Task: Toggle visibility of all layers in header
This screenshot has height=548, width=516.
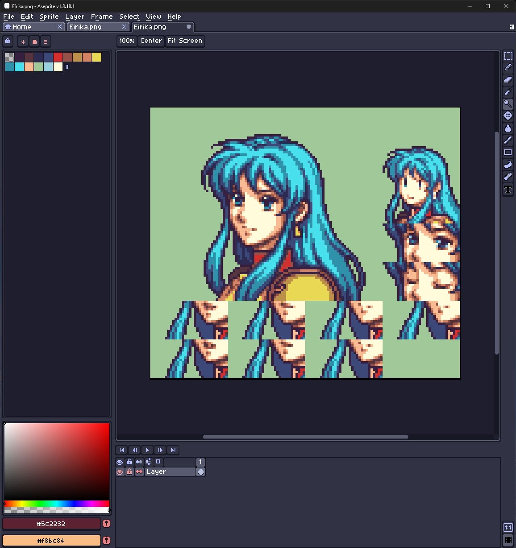Action: pyautogui.click(x=120, y=462)
